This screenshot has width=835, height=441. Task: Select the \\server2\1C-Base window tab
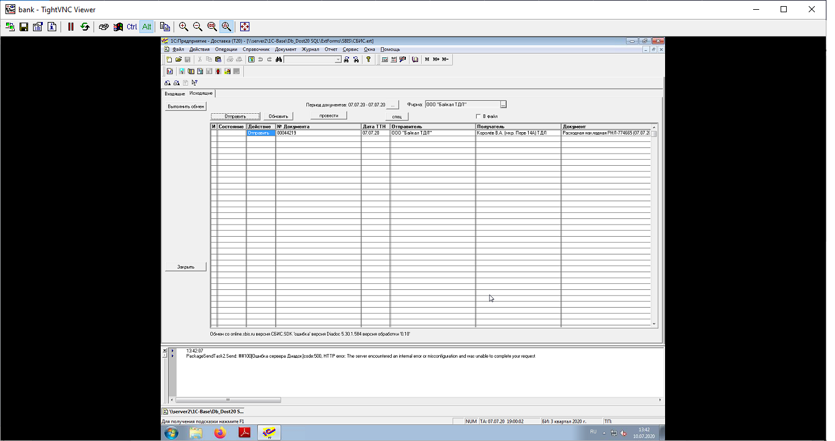203,412
